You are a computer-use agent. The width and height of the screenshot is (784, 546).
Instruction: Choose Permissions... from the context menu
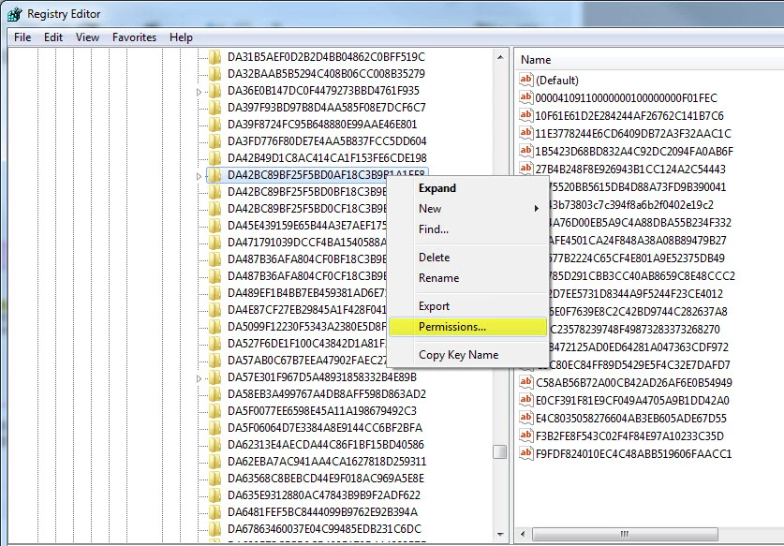tap(467, 327)
